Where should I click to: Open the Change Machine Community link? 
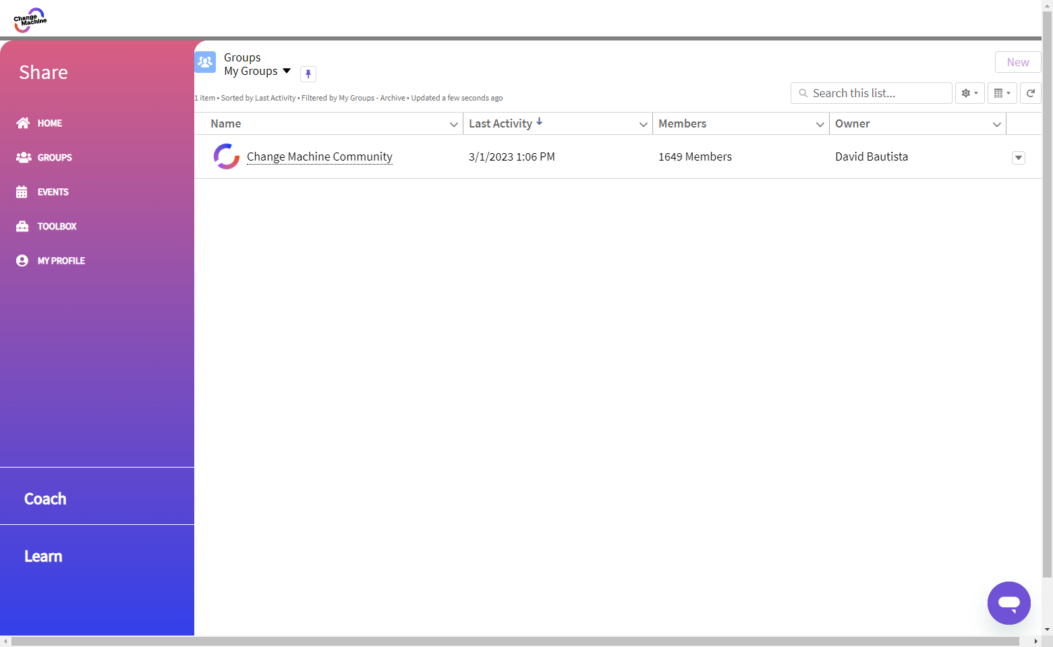[319, 157]
